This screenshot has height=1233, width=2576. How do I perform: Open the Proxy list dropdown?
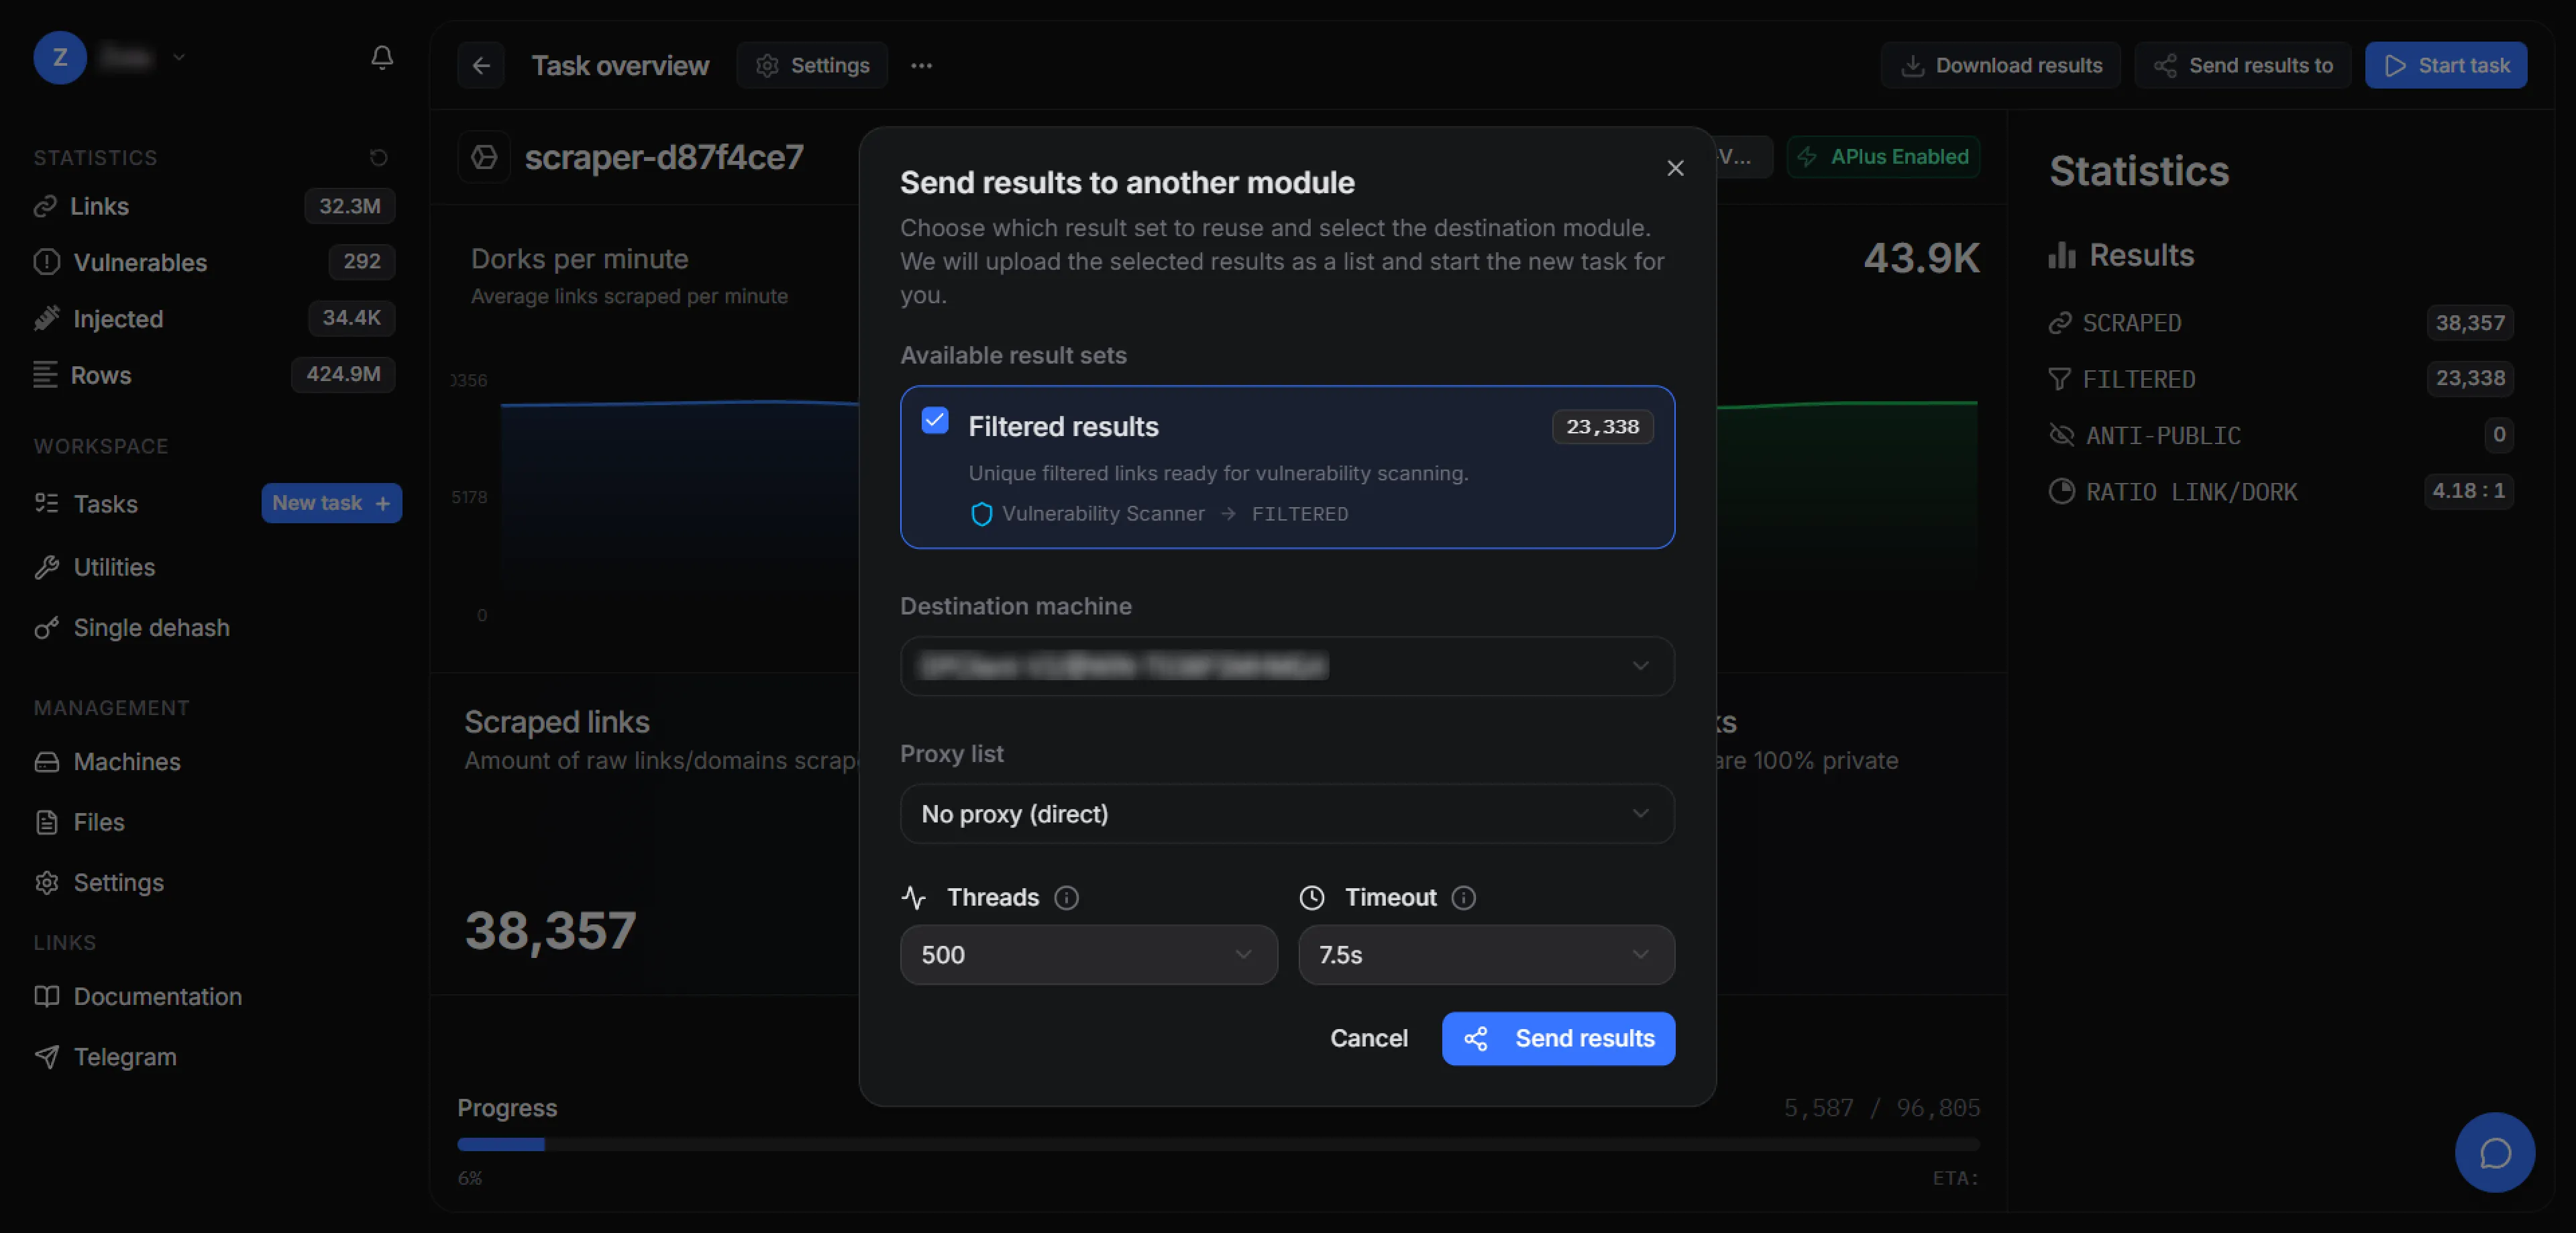click(1287, 814)
